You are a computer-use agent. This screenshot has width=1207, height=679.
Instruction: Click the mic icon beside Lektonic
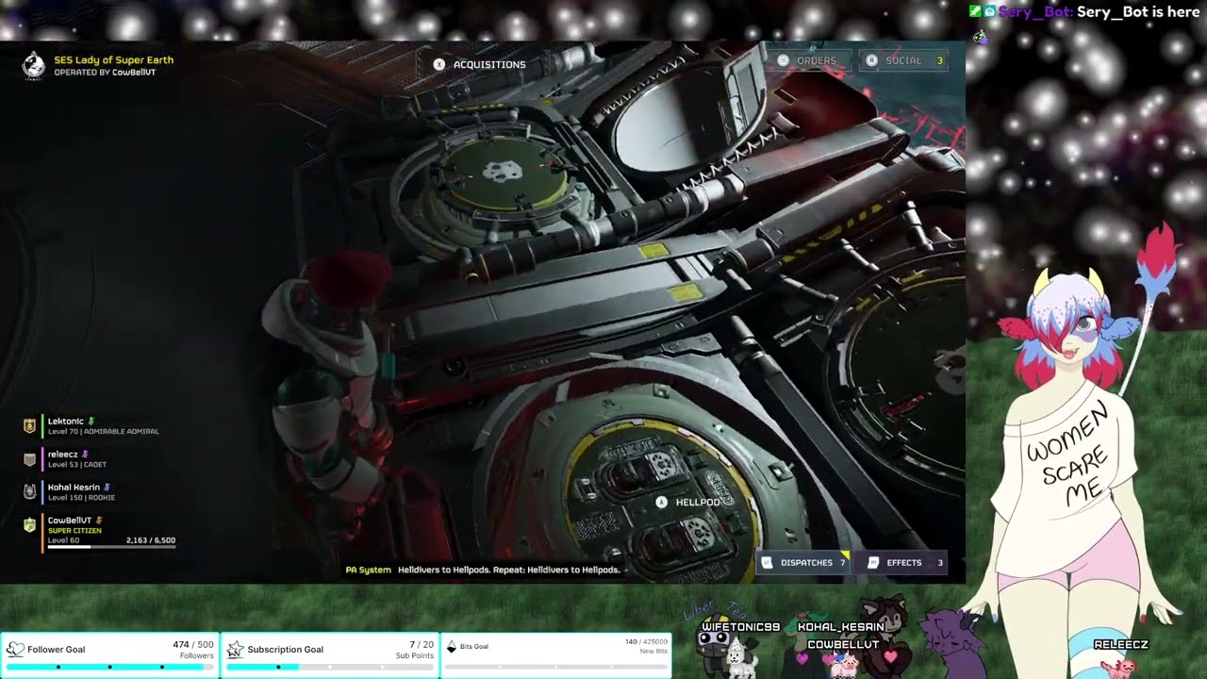(x=91, y=421)
